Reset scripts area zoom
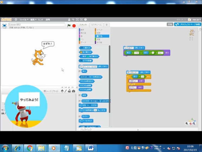The image size is (202, 152). (x=190, y=124)
